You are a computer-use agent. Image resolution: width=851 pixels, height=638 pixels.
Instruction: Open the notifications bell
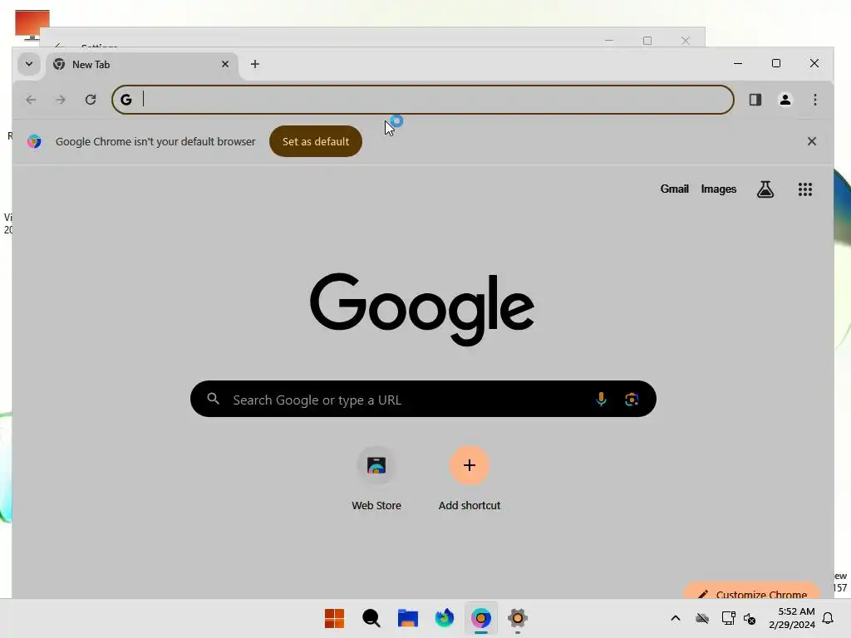tap(829, 618)
